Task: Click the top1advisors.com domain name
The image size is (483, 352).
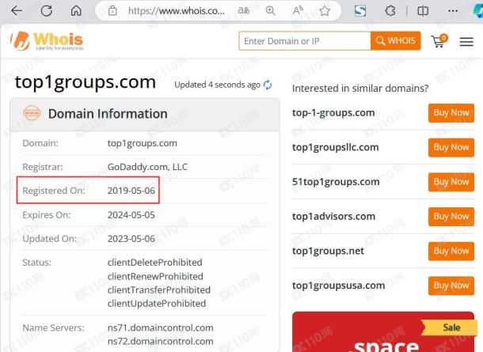Action: coord(333,217)
